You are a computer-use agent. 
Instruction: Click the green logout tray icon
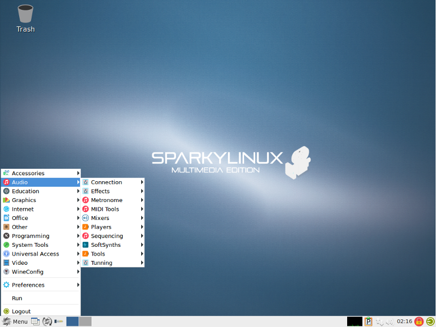[430, 322]
